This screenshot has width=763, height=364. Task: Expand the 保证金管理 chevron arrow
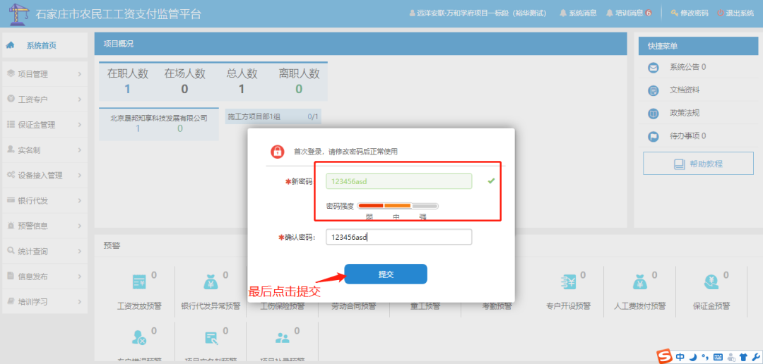click(79, 125)
